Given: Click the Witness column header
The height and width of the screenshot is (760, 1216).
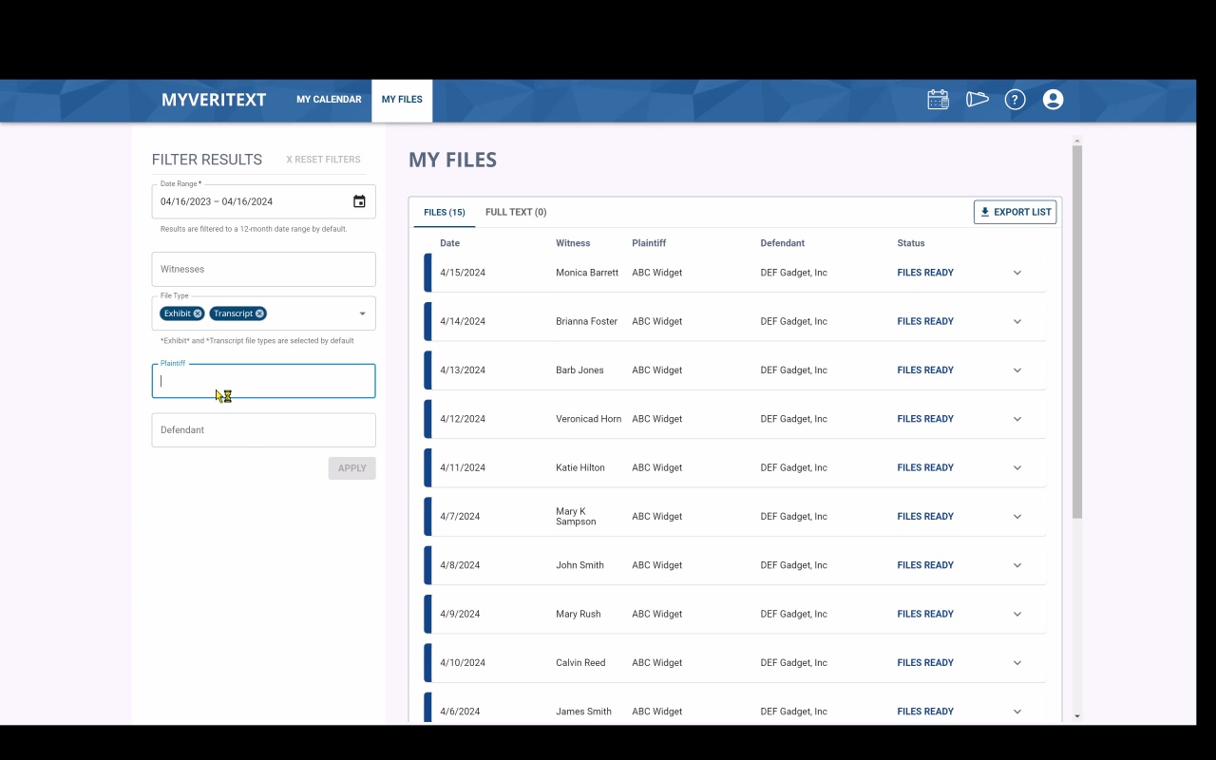Looking at the screenshot, I should point(573,243).
